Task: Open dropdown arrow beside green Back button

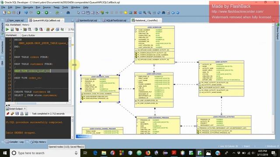Action: [42, 13]
